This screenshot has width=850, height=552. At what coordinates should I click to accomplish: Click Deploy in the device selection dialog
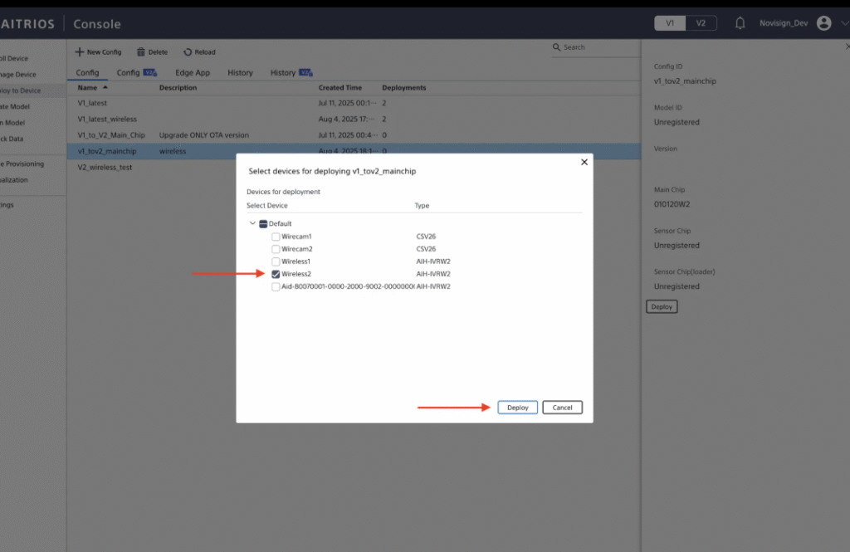[516, 407]
